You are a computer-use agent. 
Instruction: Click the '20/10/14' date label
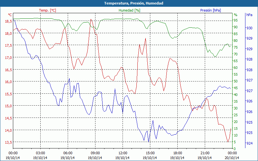tap(232, 158)
